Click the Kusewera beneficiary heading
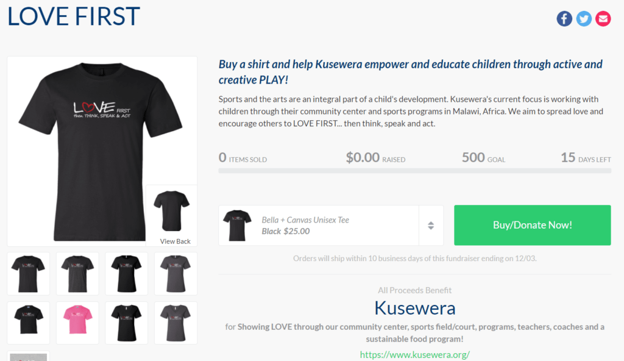This screenshot has width=624, height=361. pyautogui.click(x=414, y=308)
